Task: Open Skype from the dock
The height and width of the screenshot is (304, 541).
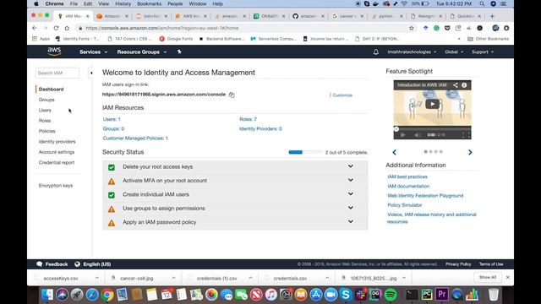Action: 346,295
